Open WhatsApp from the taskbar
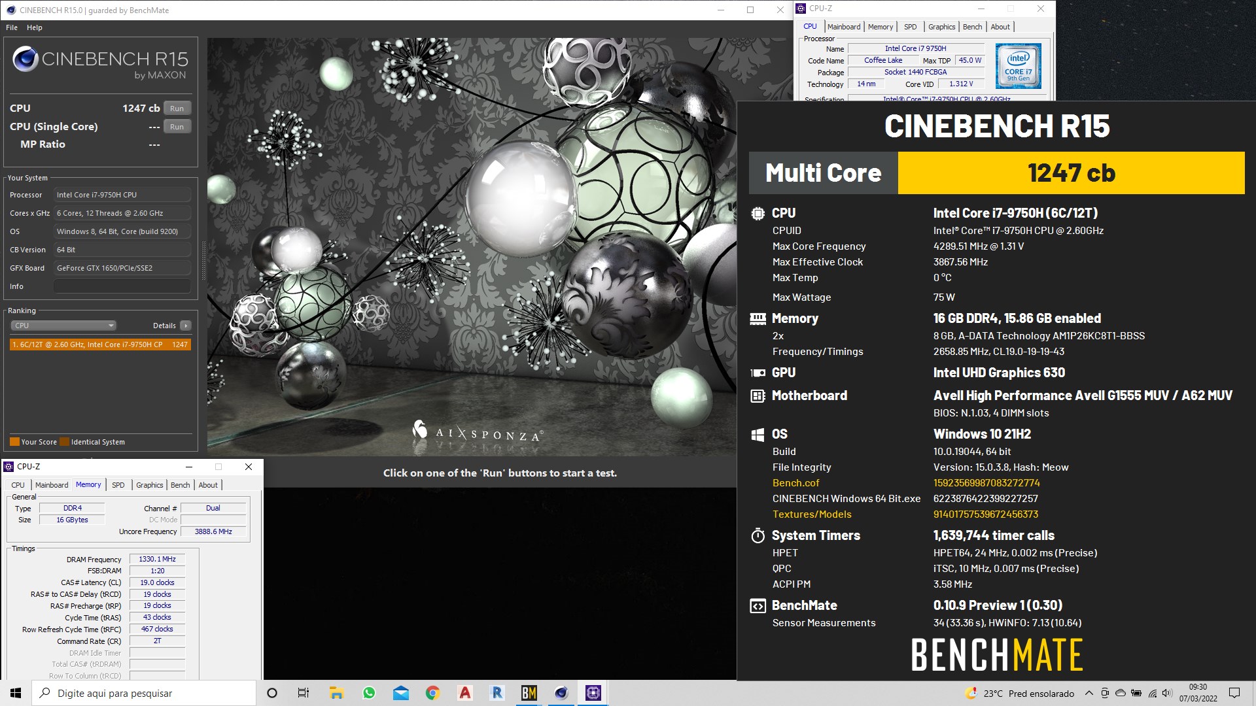The width and height of the screenshot is (1256, 706). click(x=369, y=693)
